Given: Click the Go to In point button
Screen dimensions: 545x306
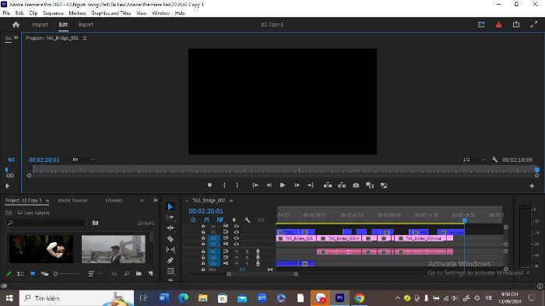Looking at the screenshot, I should click(255, 185).
